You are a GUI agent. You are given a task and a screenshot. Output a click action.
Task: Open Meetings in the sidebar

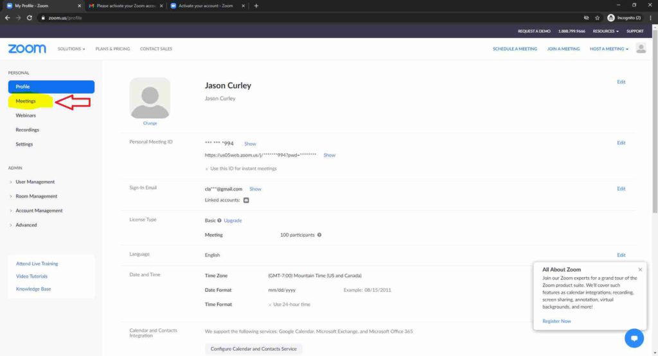point(26,101)
